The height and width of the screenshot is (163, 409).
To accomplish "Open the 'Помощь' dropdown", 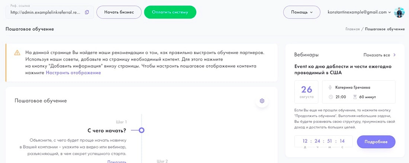I will click(302, 12).
